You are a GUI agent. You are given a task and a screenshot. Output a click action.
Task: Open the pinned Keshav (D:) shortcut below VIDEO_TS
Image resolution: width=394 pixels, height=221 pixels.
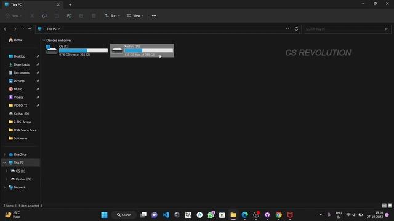[19, 114]
